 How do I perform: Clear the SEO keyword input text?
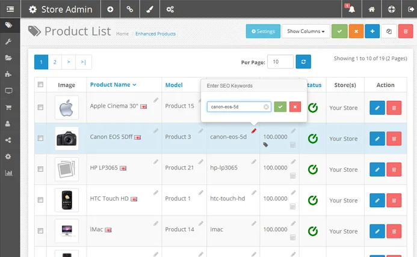pyautogui.click(x=266, y=107)
